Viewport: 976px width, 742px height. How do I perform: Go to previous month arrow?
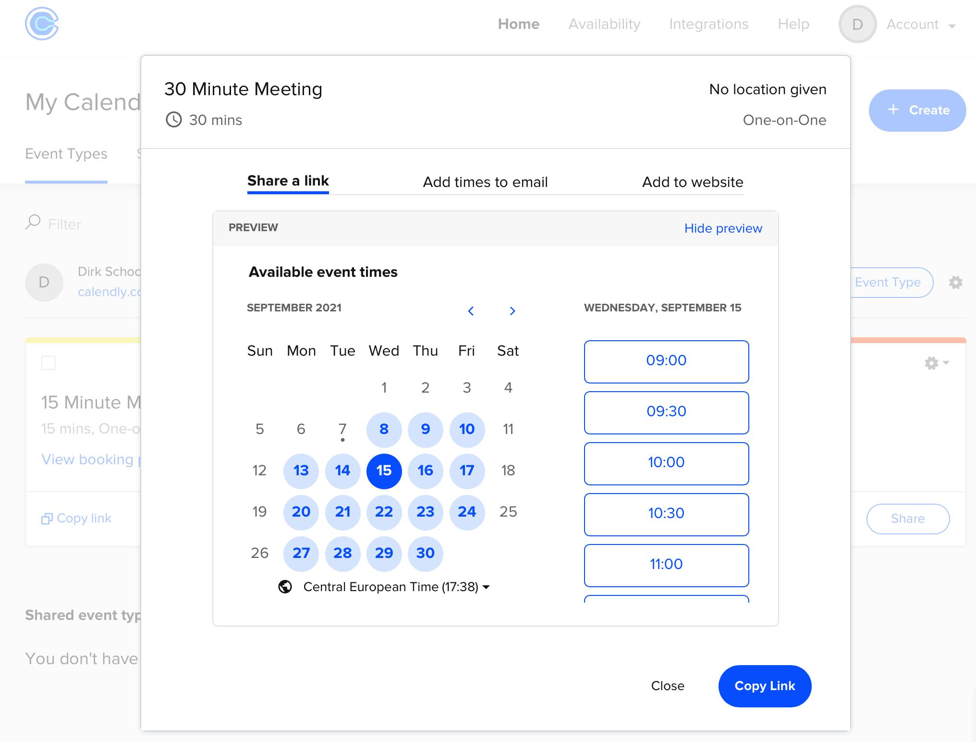(471, 311)
